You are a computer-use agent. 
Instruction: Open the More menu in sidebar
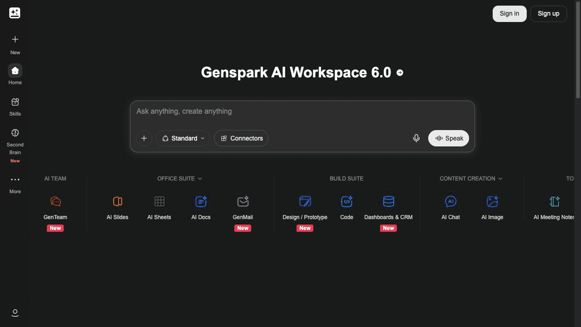[15, 185]
